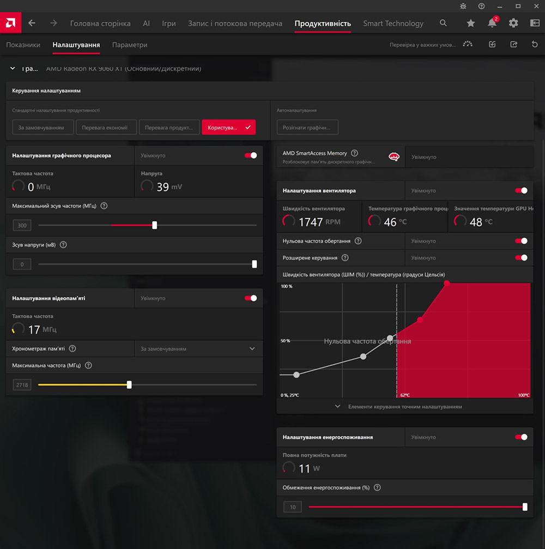The image size is (545, 549).
Task: Launch the stress test gauge icon
Action: coord(468,45)
